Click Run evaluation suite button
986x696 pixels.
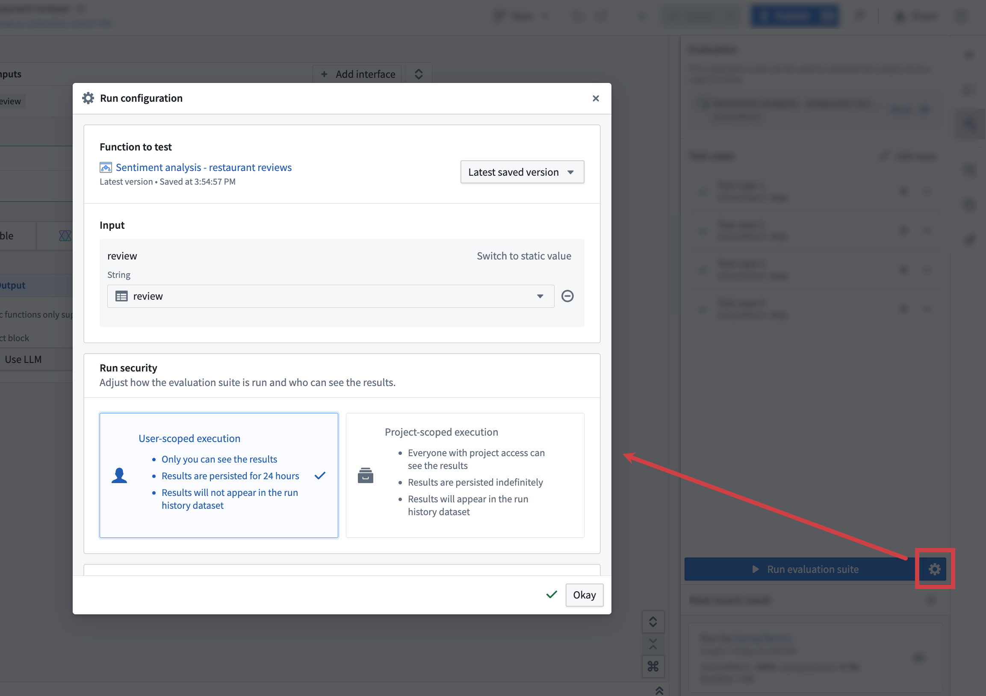tap(801, 569)
